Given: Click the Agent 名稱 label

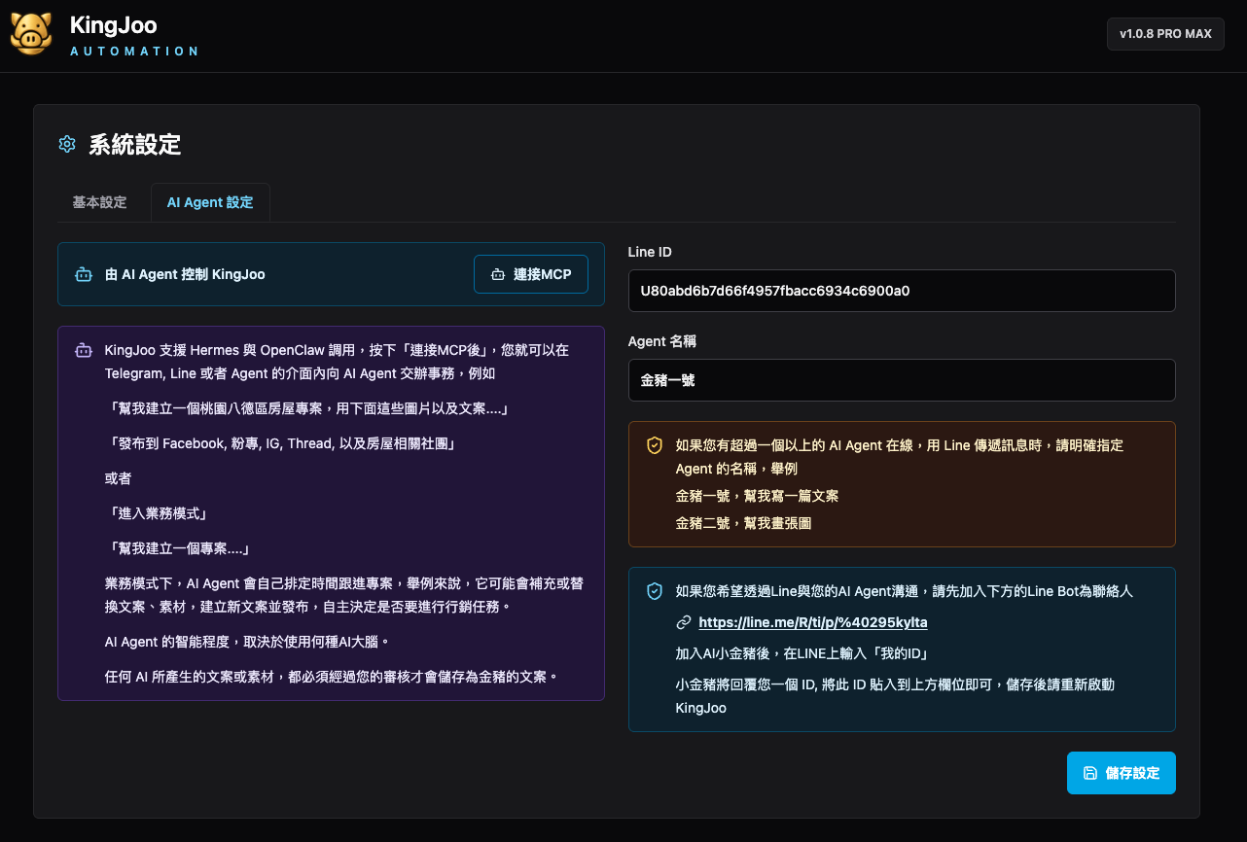Looking at the screenshot, I should pos(662,341).
